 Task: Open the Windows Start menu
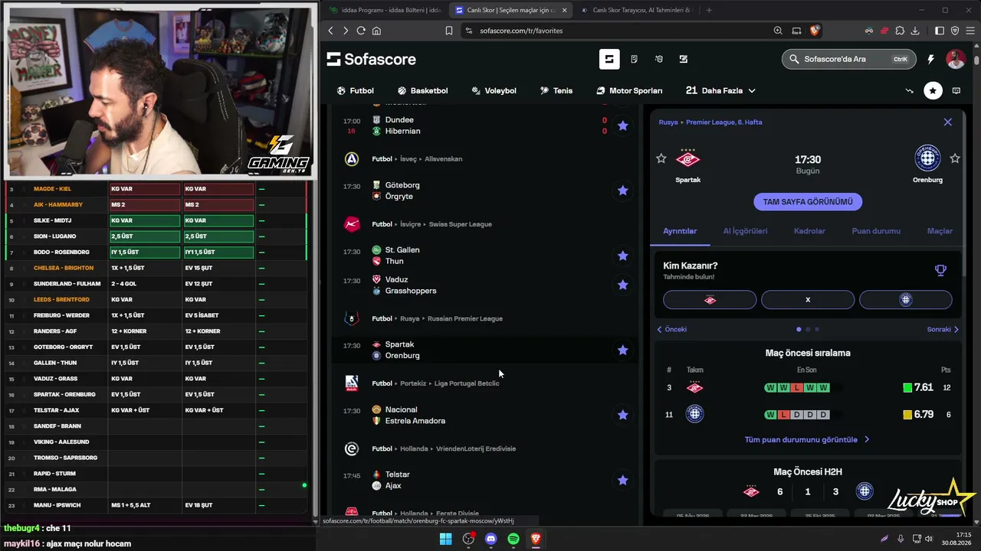click(446, 539)
